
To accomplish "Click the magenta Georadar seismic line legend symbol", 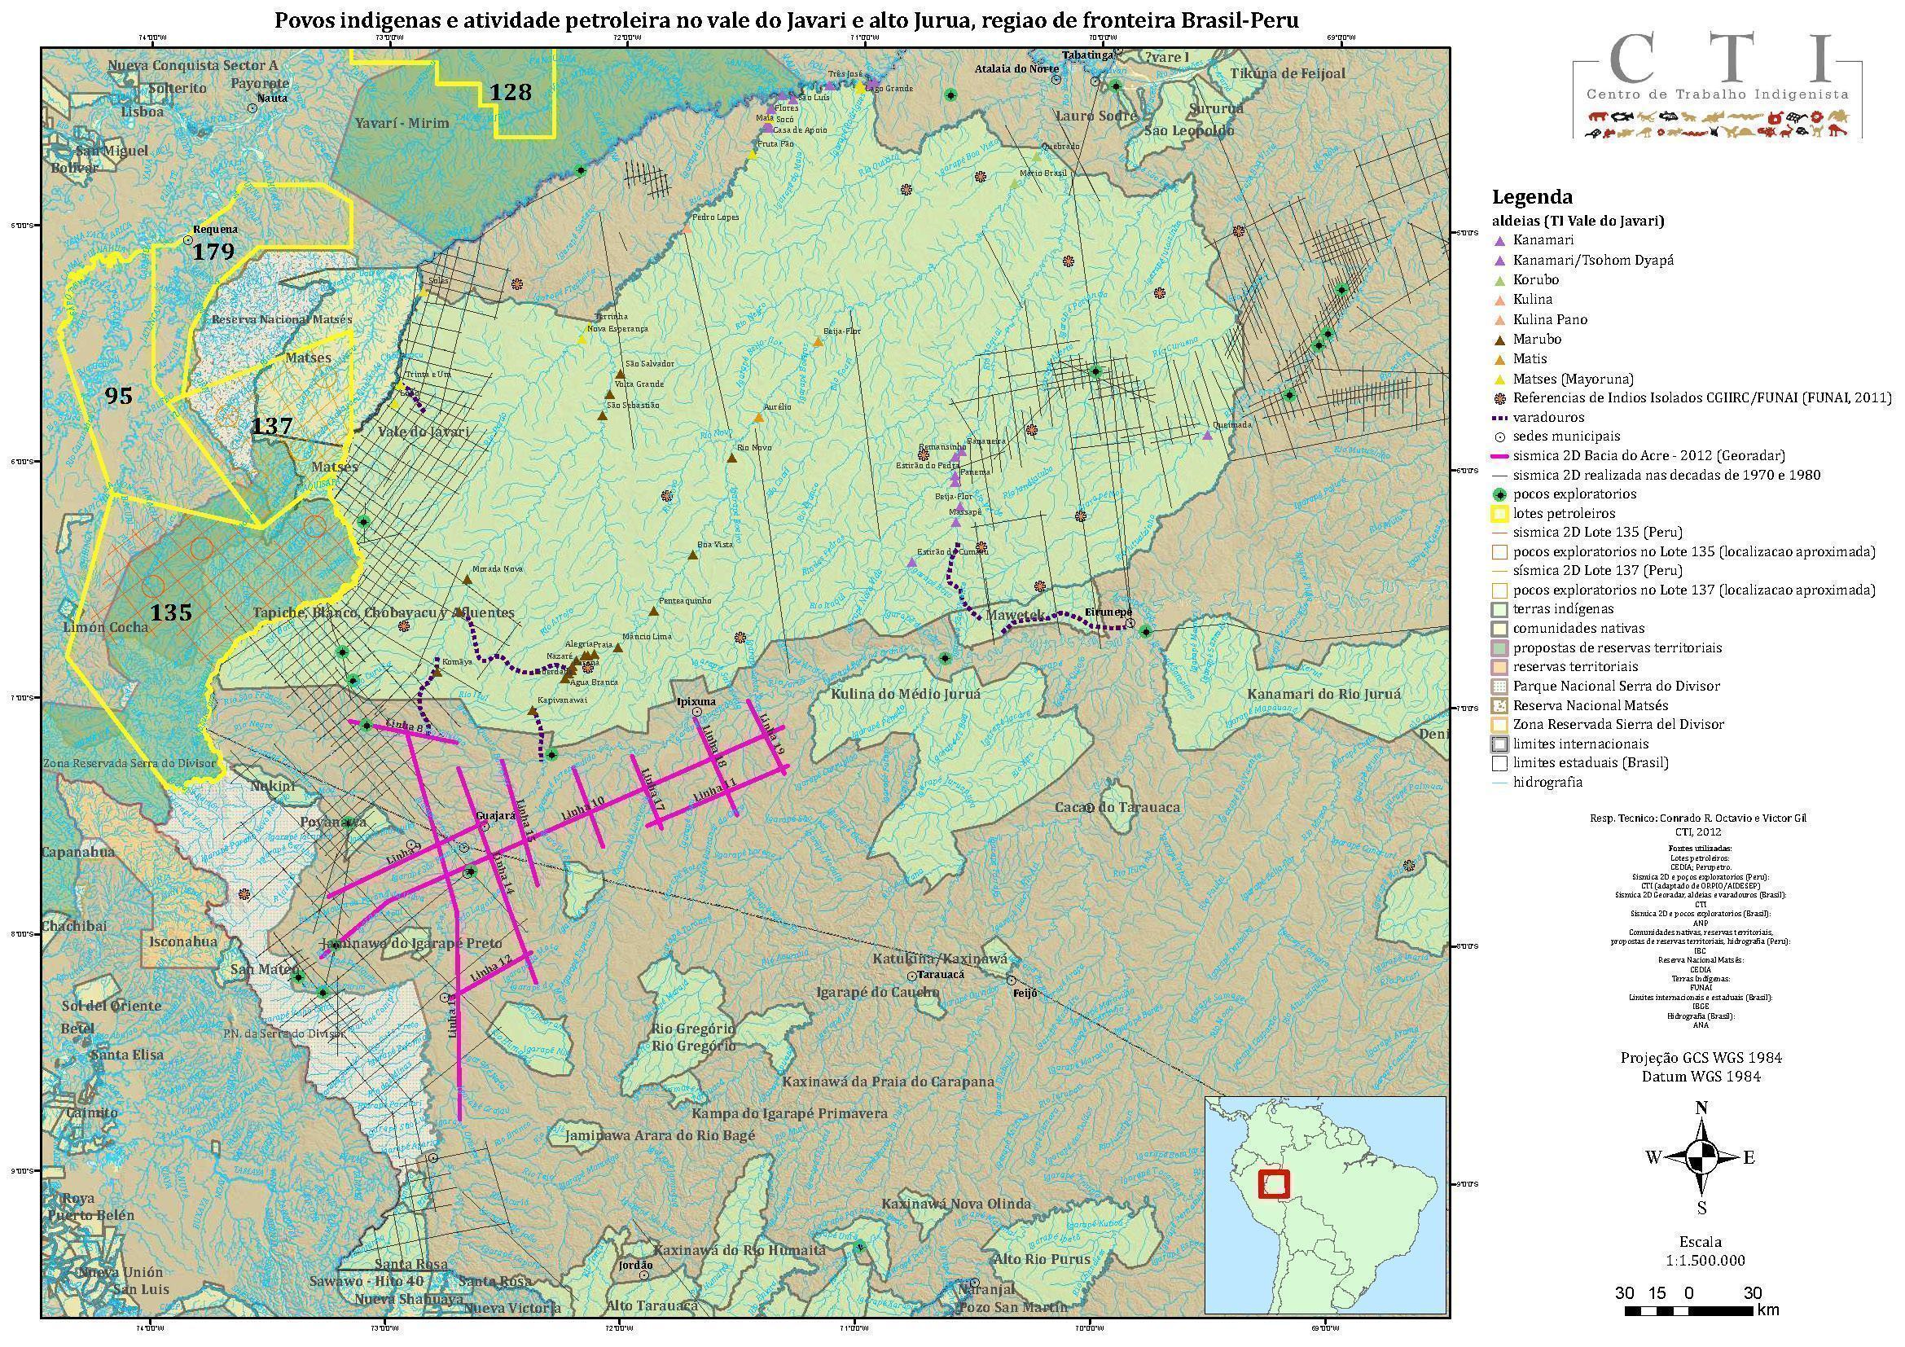I will click(x=1499, y=456).
